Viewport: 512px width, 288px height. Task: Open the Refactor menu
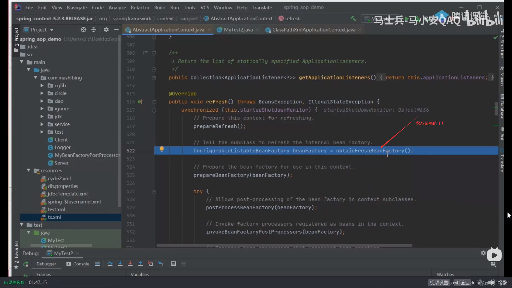140,8
